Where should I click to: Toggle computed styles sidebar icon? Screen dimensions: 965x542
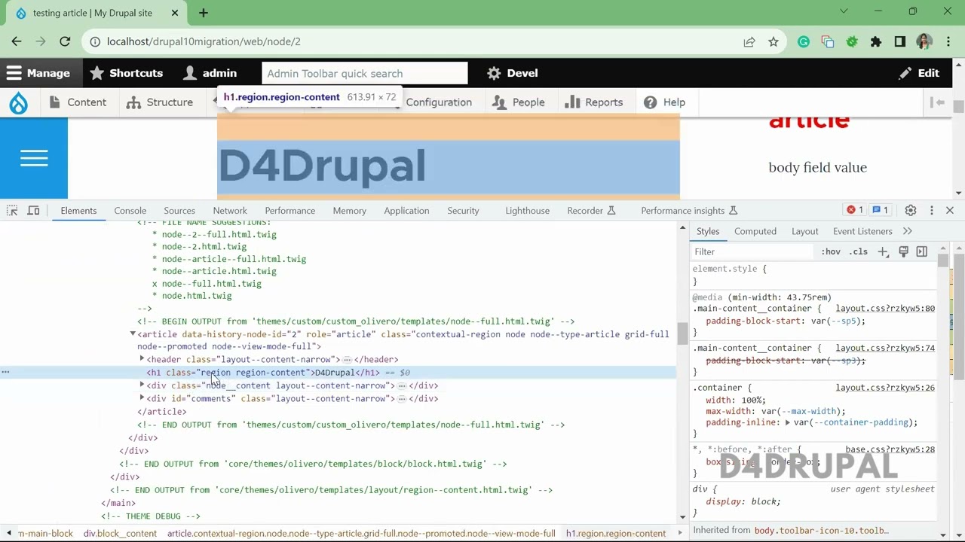(922, 251)
